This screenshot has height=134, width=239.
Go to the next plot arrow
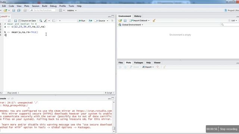pyautogui.click(x=125, y=67)
